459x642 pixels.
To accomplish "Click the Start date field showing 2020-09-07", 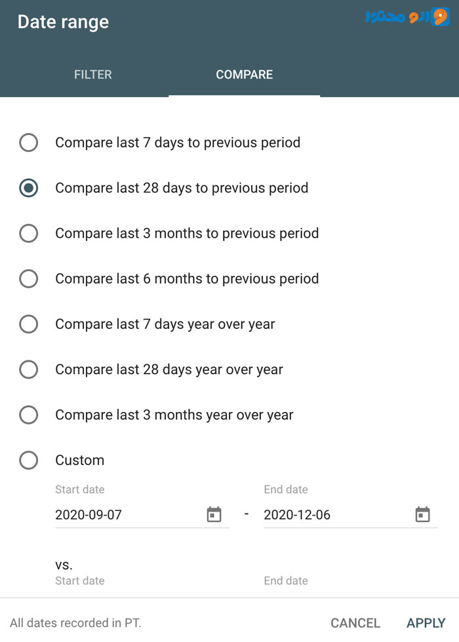I will (x=142, y=515).
